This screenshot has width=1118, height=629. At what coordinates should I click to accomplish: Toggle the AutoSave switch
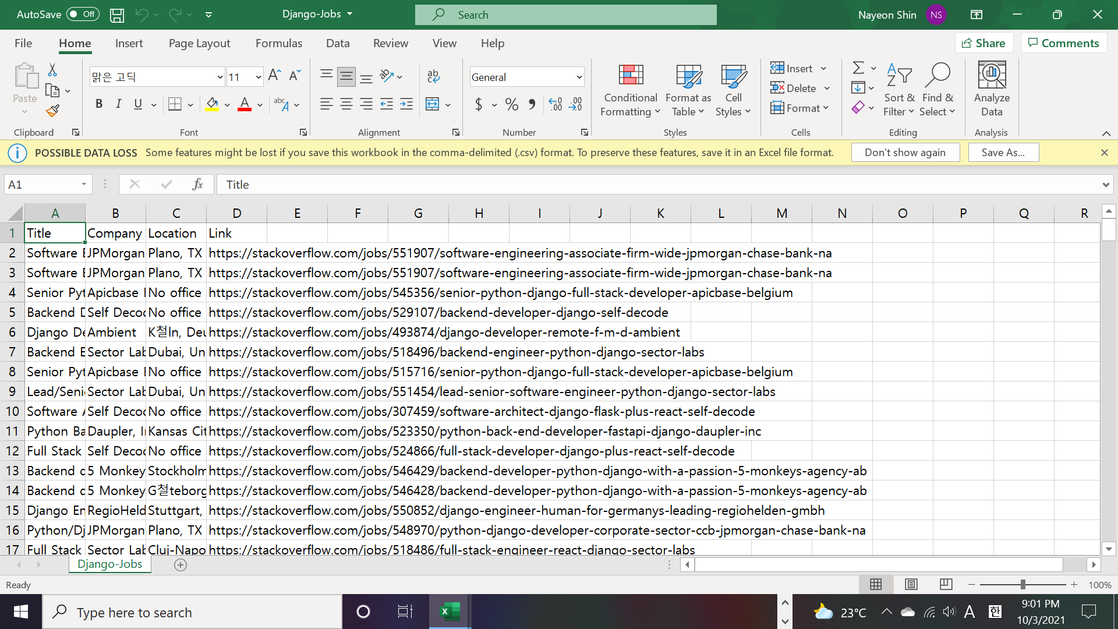tap(82, 14)
